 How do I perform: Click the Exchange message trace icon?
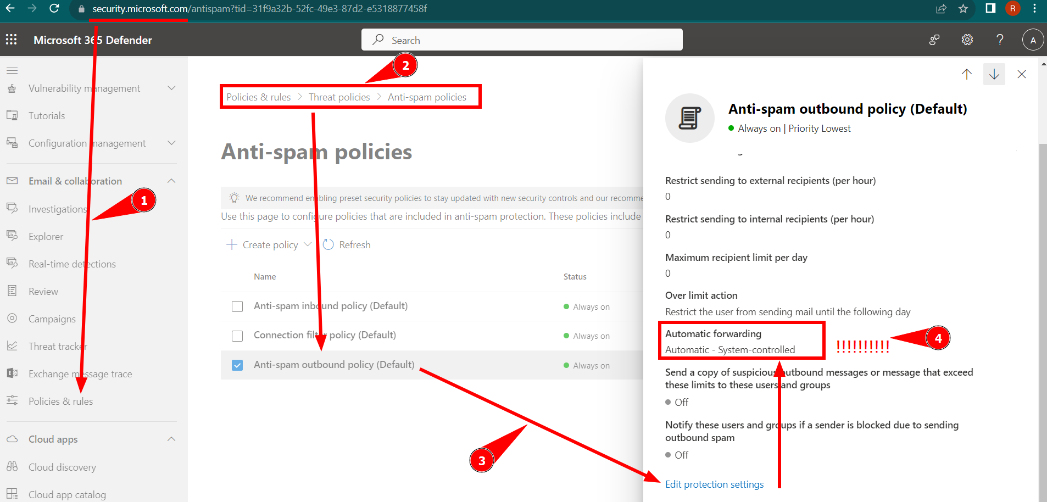click(x=12, y=373)
